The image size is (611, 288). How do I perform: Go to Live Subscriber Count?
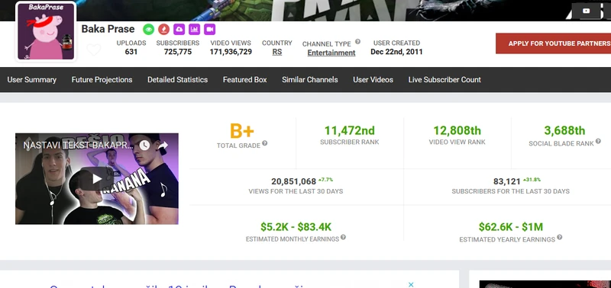(x=445, y=80)
